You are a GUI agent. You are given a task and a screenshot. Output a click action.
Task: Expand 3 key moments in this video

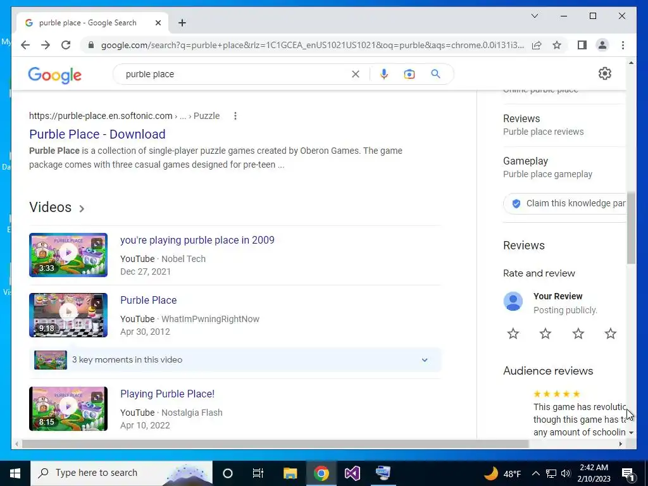pos(235,359)
